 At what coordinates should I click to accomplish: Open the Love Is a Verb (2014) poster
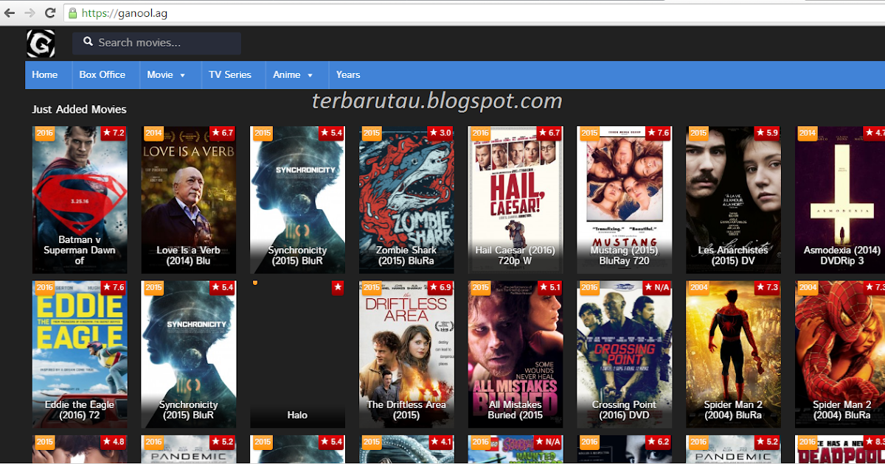pyautogui.click(x=189, y=200)
